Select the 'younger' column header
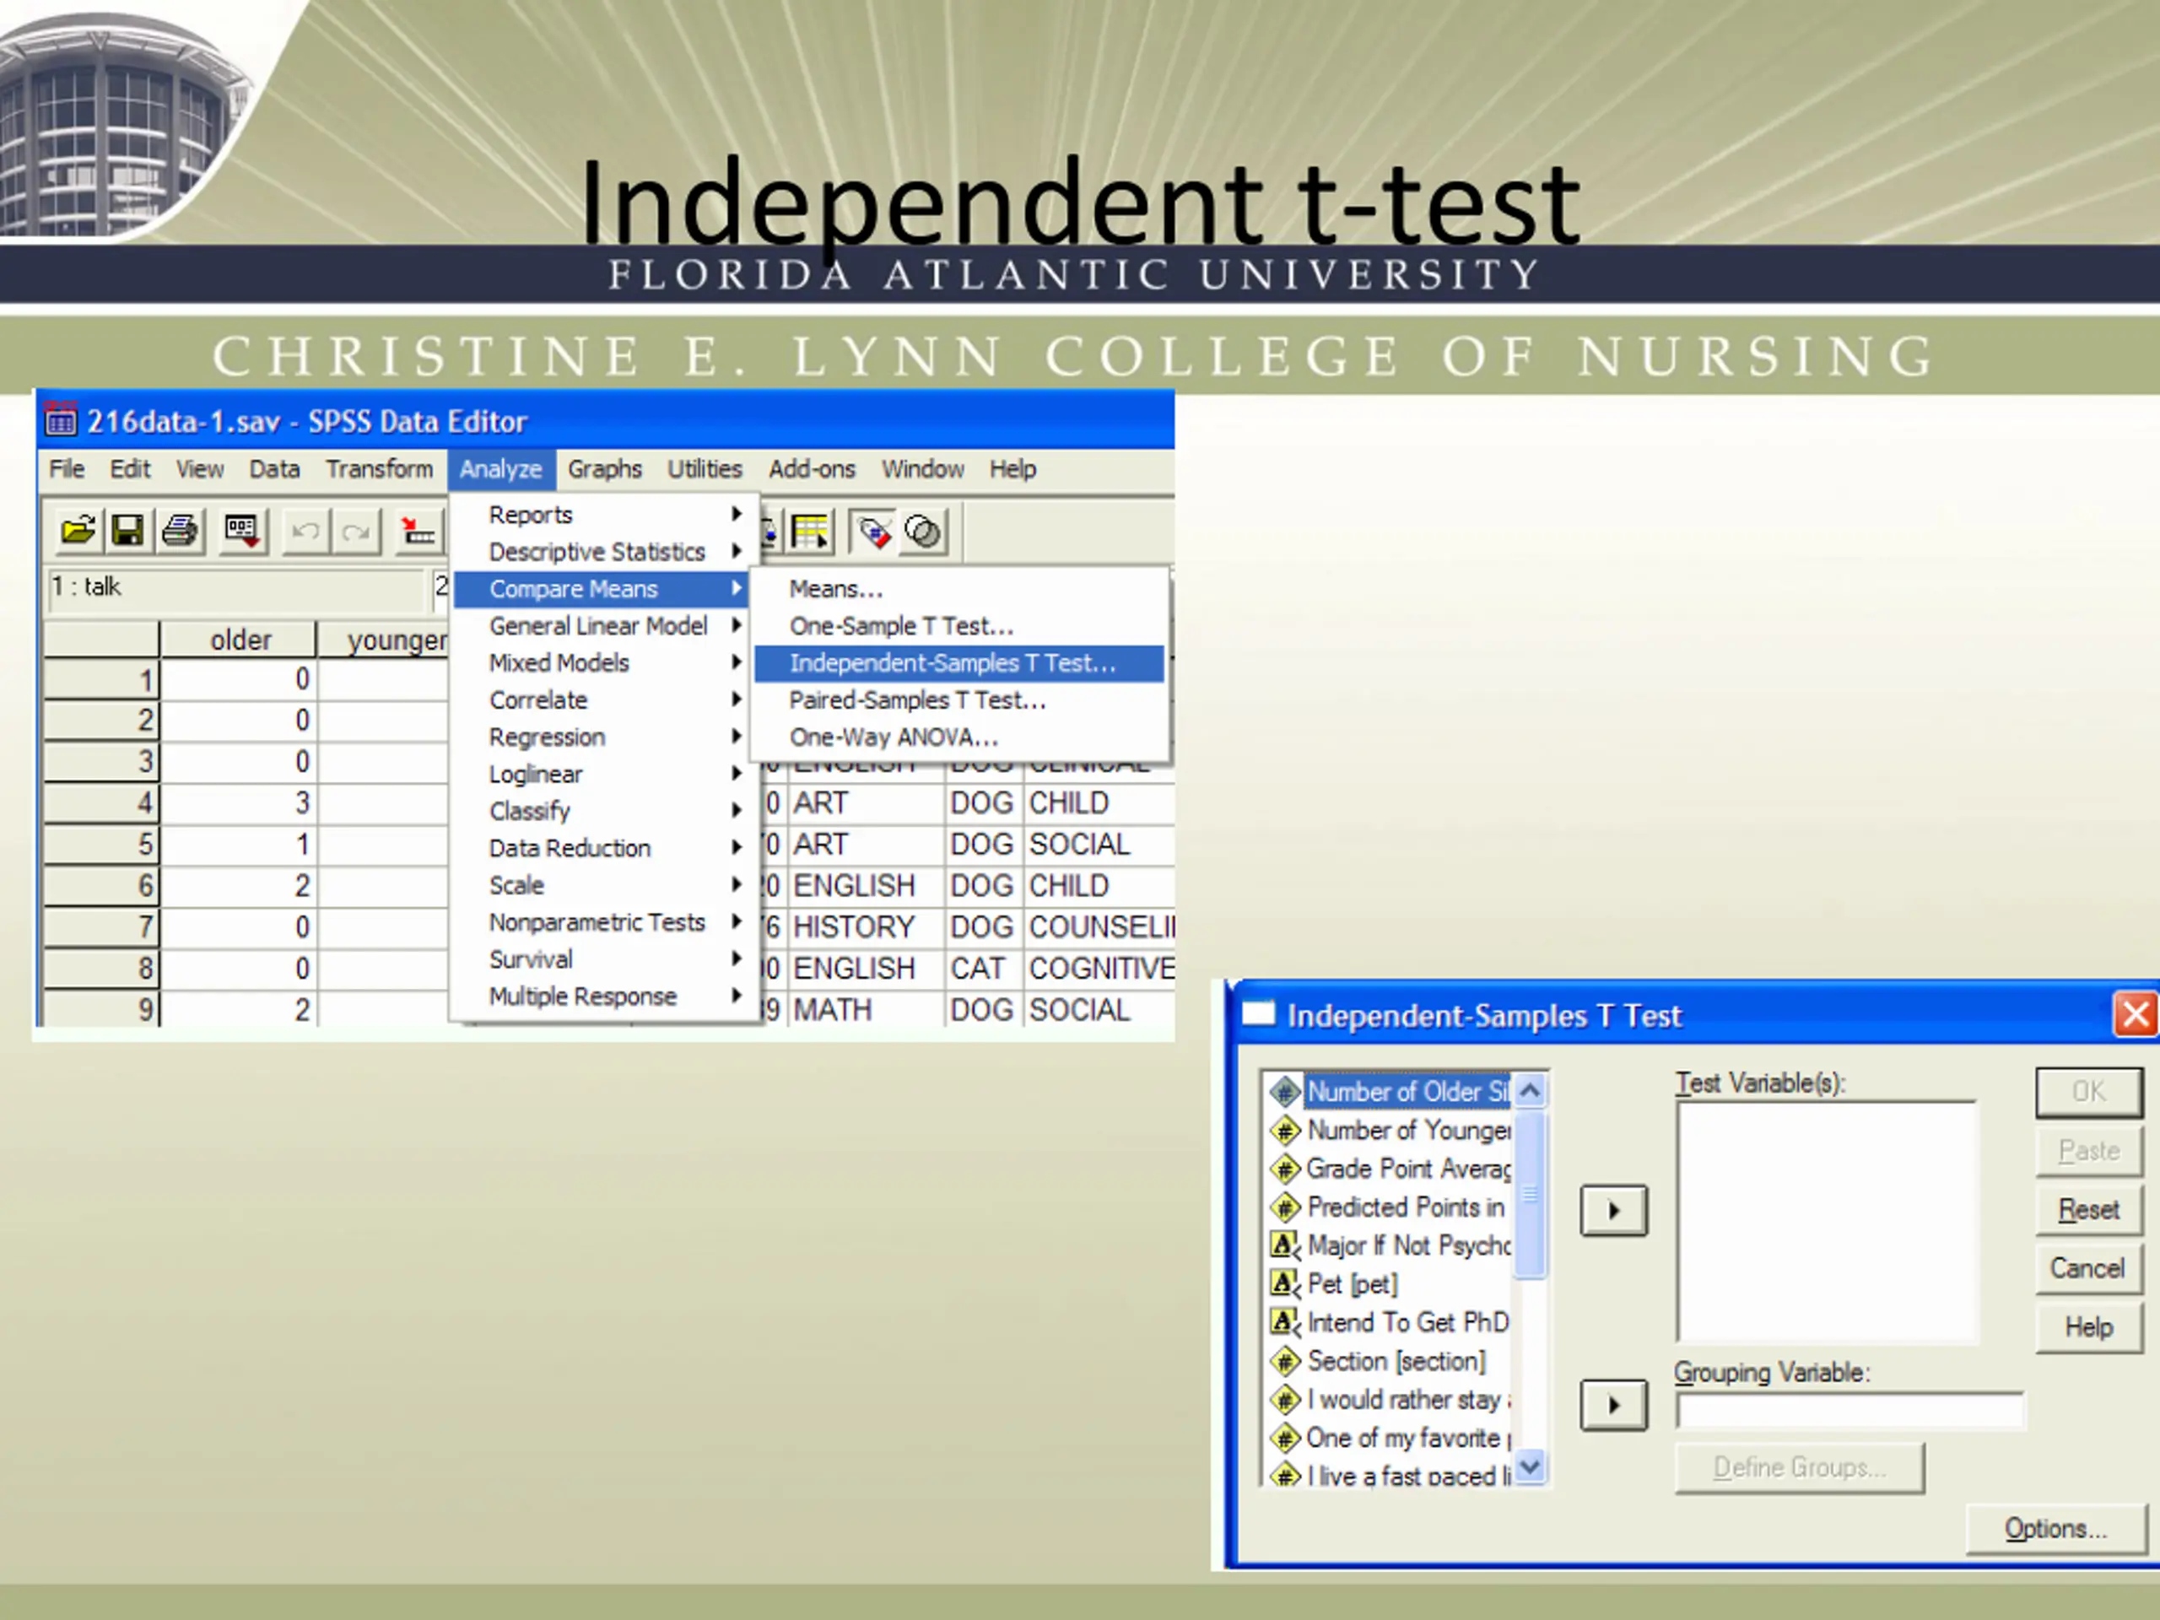The width and height of the screenshot is (2160, 1620). (383, 640)
